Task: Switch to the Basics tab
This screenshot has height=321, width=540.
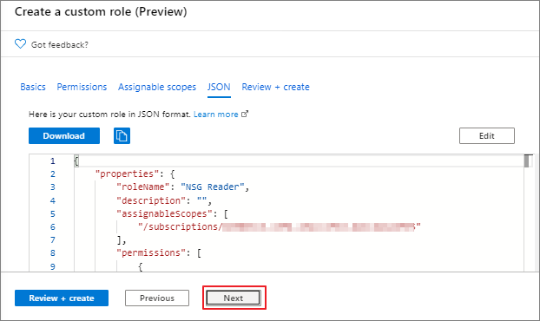Action: [x=33, y=87]
